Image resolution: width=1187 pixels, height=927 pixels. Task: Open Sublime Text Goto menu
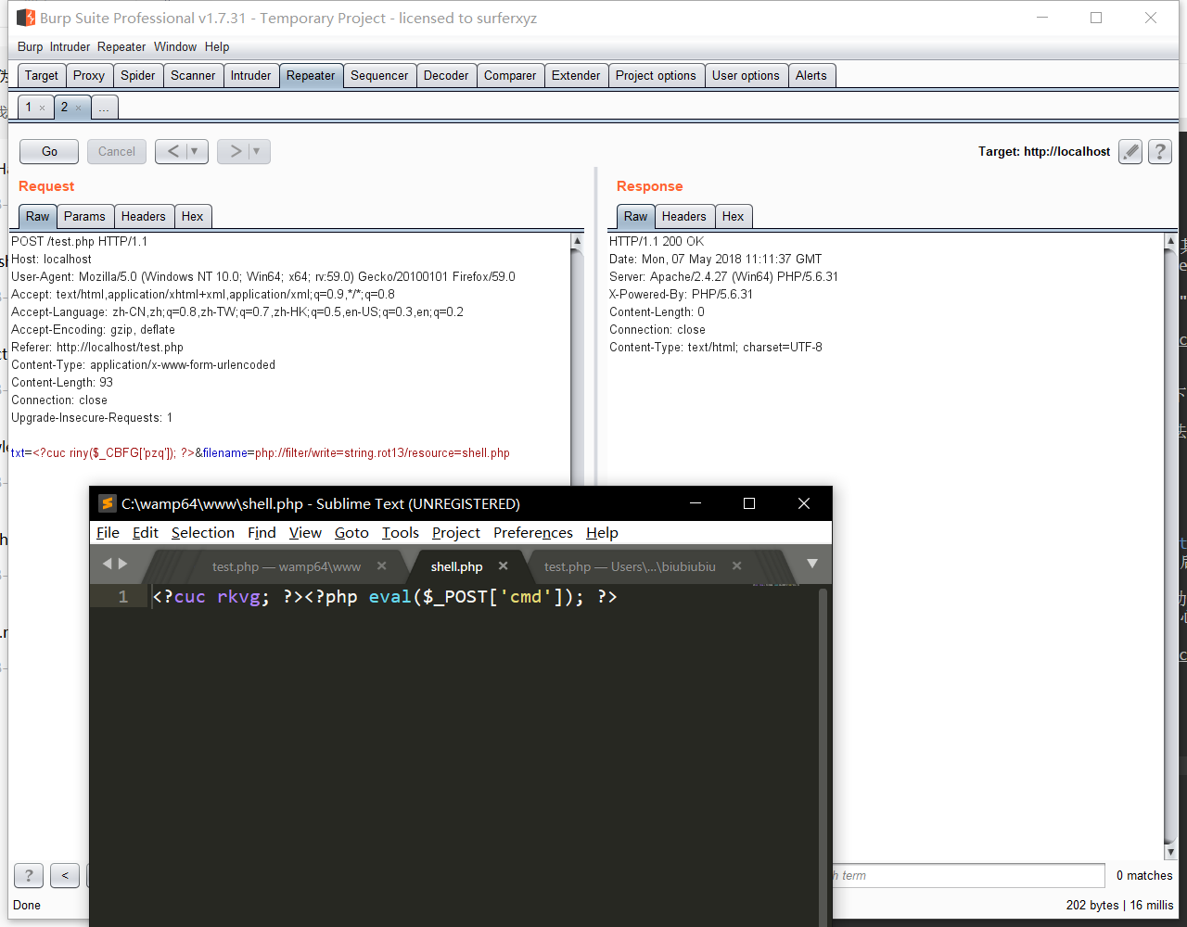click(351, 532)
